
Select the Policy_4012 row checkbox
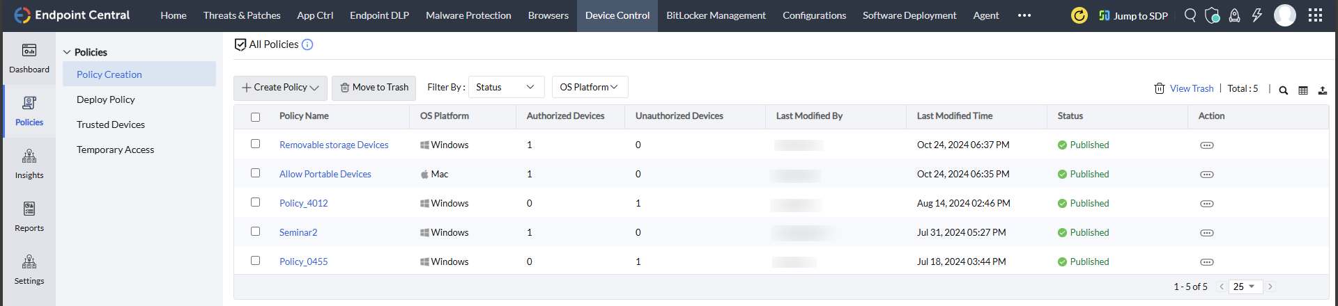[256, 202]
